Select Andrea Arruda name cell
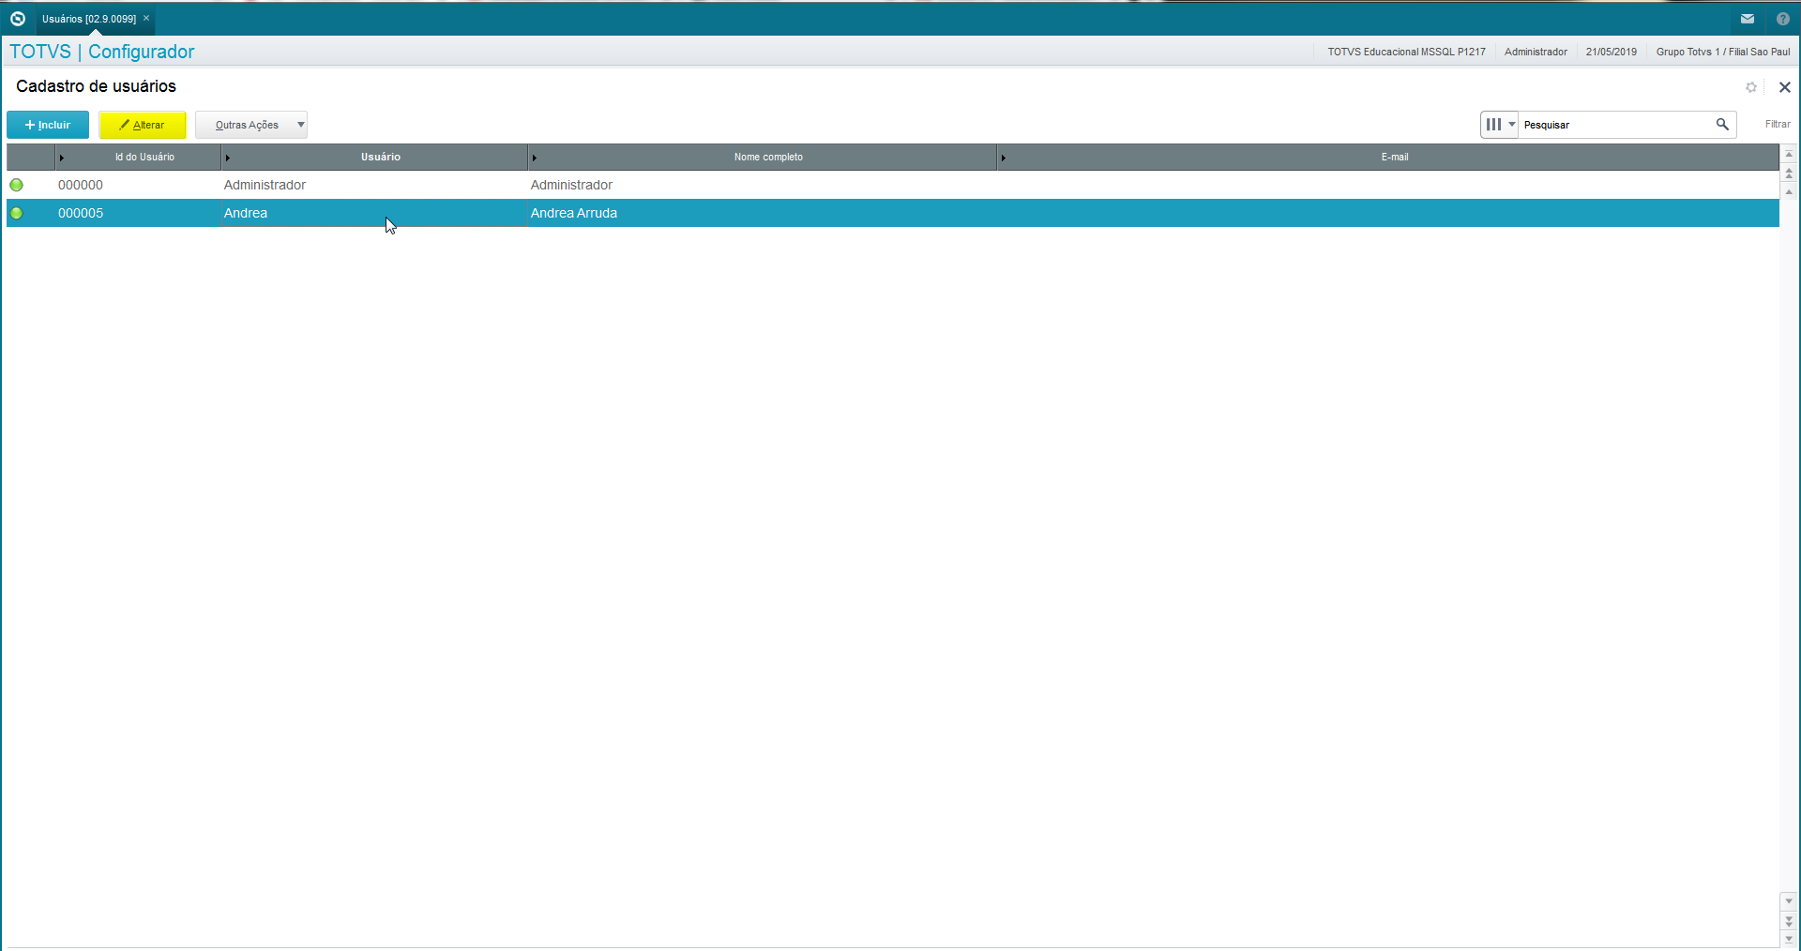The width and height of the screenshot is (1801, 951). [x=574, y=213]
